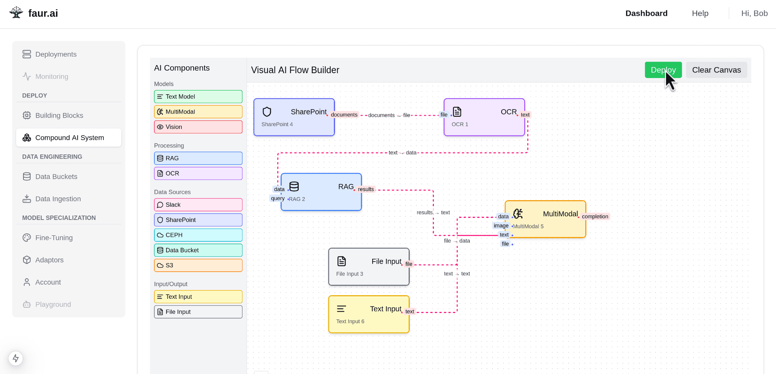The height and width of the screenshot is (374, 776).
Task: Click the Vision eye icon in Models
Action: [160, 127]
